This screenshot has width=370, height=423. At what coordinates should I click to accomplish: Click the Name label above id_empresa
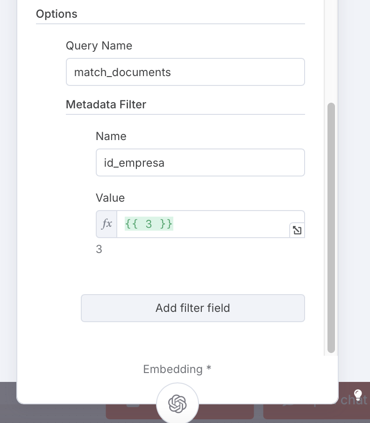[111, 136]
